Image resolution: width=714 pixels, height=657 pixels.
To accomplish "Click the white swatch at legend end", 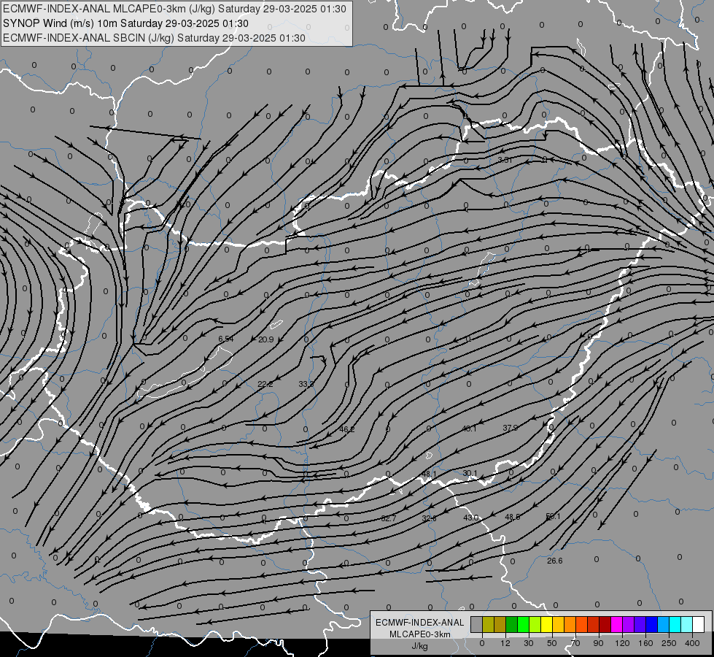I will [698, 624].
